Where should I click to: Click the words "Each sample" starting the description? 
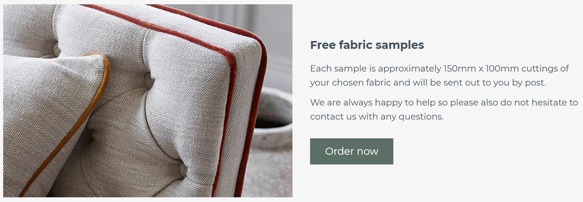tap(338, 69)
